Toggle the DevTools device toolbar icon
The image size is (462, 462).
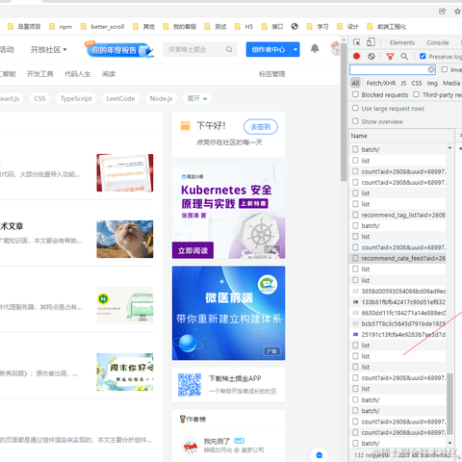click(x=371, y=42)
